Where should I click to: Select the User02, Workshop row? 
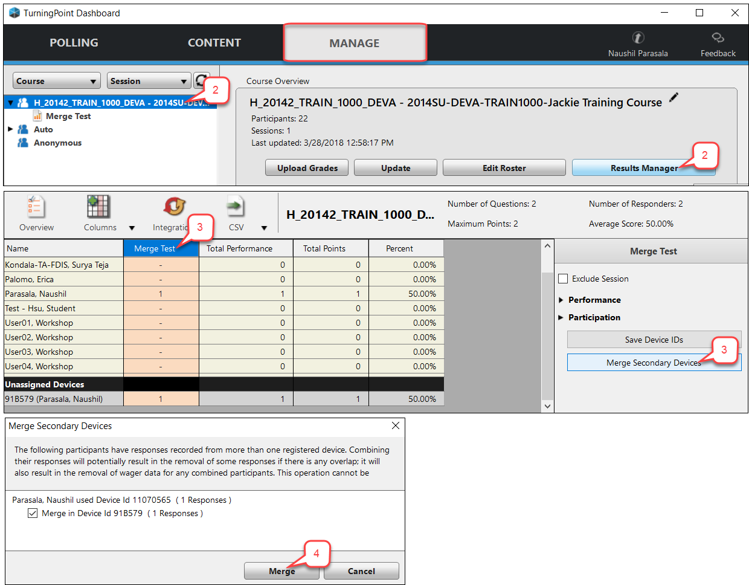[x=224, y=337]
